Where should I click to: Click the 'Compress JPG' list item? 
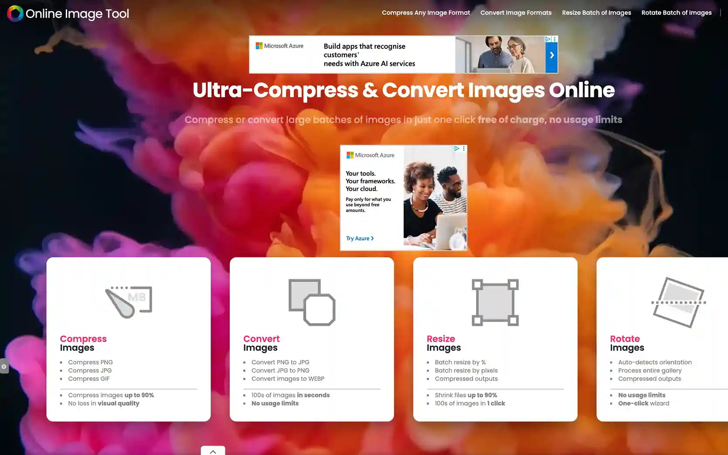tap(90, 371)
